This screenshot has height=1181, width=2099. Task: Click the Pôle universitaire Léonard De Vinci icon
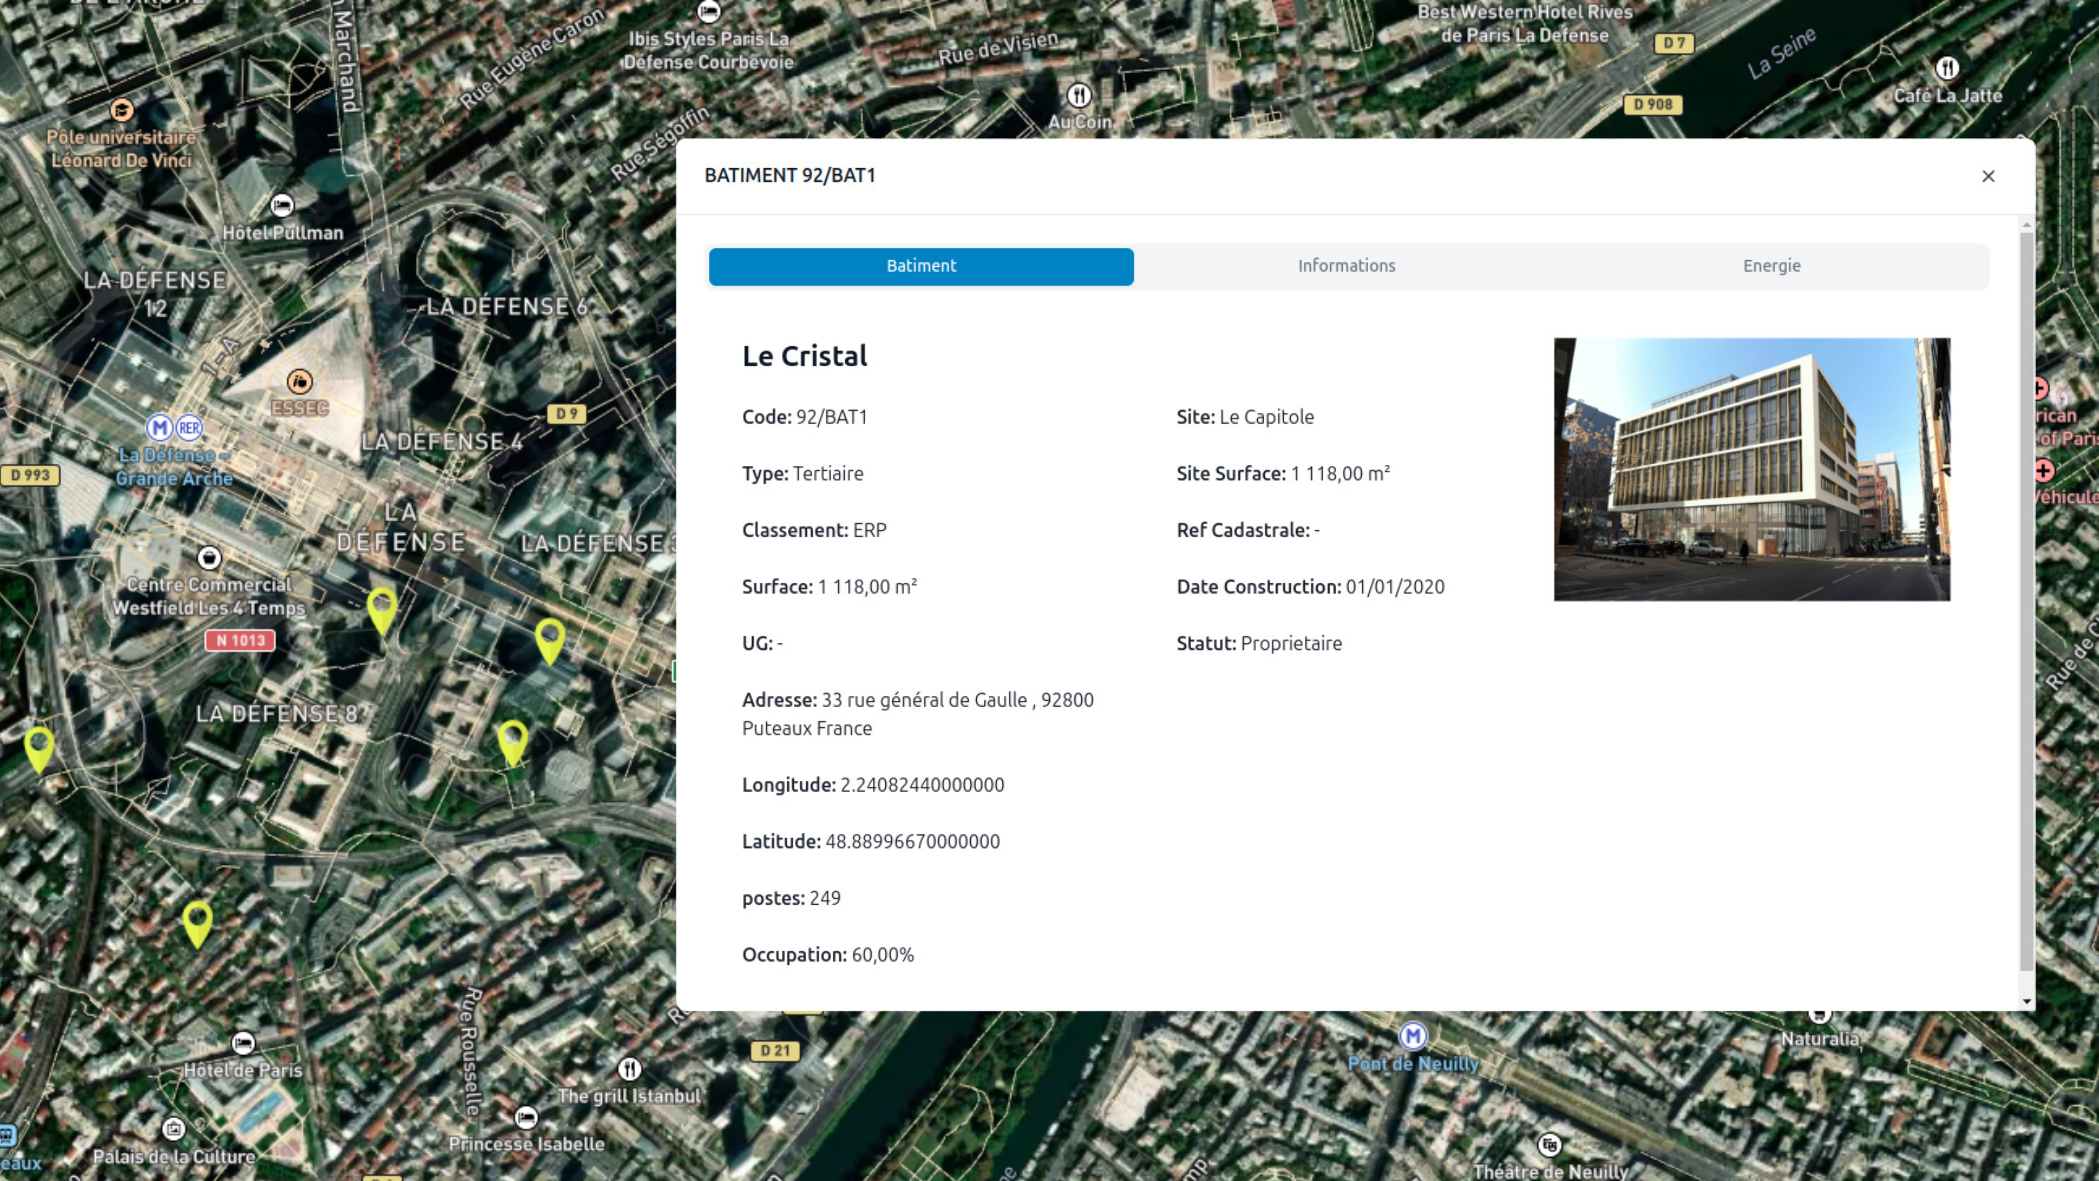[121, 109]
